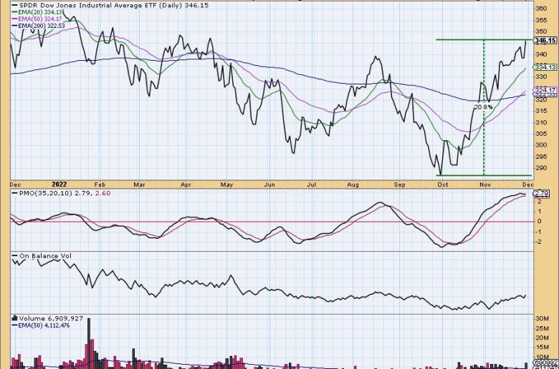Click the 15M volume axis label

pos(542,348)
